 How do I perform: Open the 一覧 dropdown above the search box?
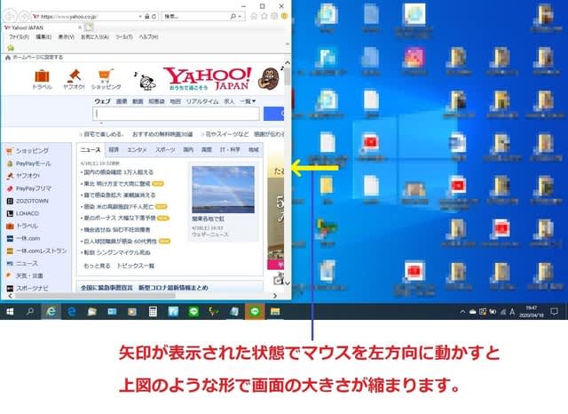click(x=247, y=101)
